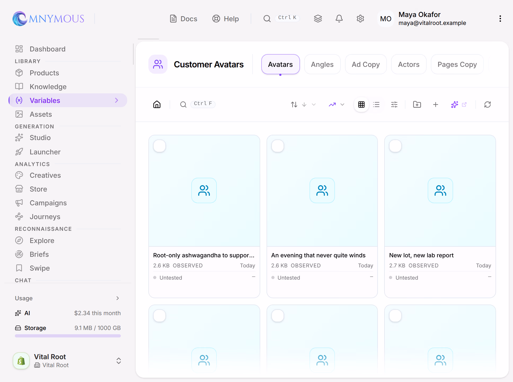The width and height of the screenshot is (513, 382).
Task: Click the home folder icon
Action: point(157,105)
